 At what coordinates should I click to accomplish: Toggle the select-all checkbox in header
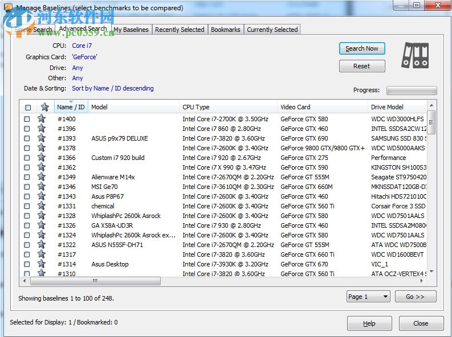pos(28,108)
